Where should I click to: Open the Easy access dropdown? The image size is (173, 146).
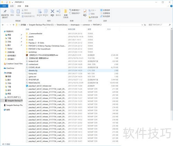80,13
